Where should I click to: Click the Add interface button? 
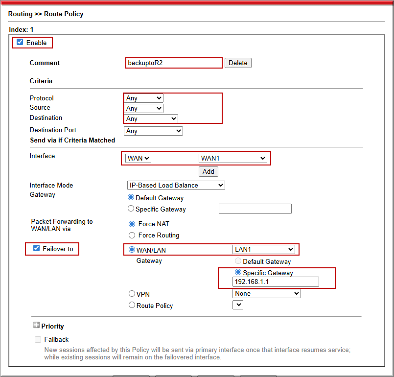[x=209, y=171]
